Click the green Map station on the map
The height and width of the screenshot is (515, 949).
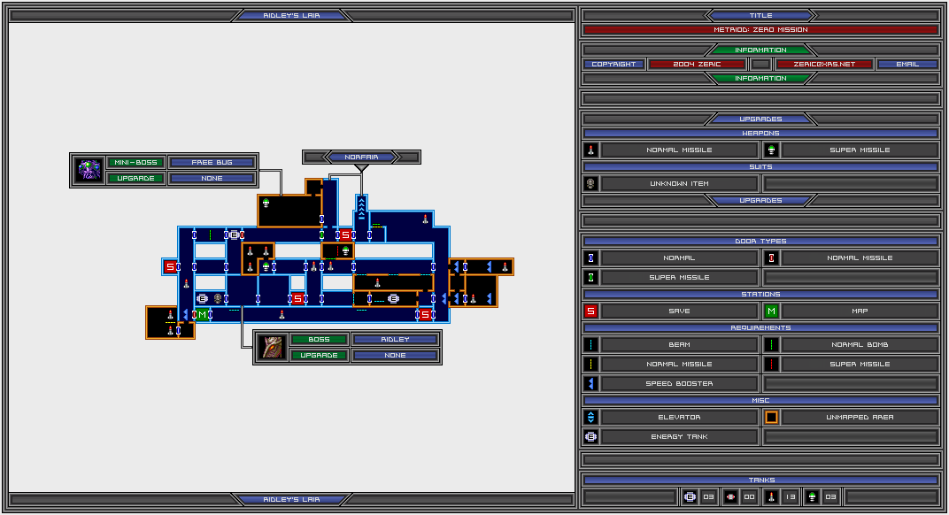click(x=202, y=314)
